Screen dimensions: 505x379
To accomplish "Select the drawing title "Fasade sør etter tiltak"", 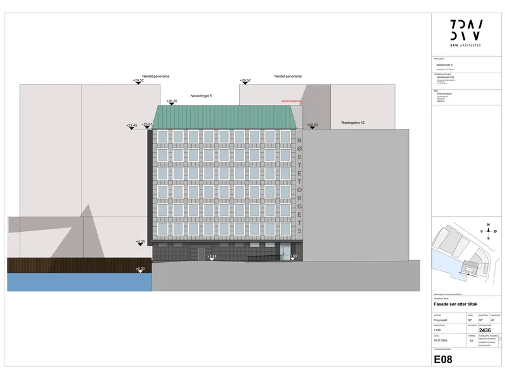I will (455, 304).
